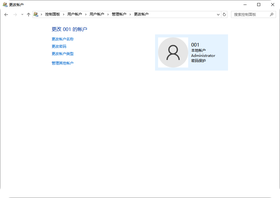Click the 001 account avatar picture

pyautogui.click(x=173, y=53)
